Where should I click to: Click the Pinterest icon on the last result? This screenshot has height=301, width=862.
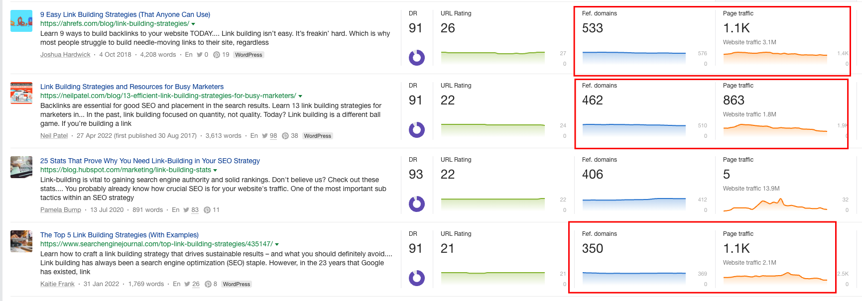[x=208, y=284]
